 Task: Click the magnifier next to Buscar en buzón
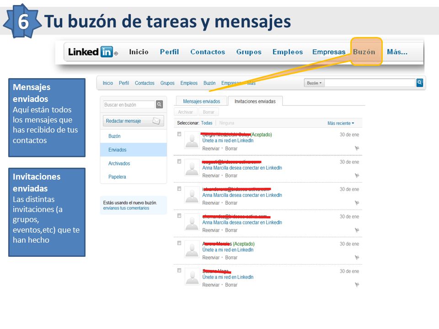point(159,104)
